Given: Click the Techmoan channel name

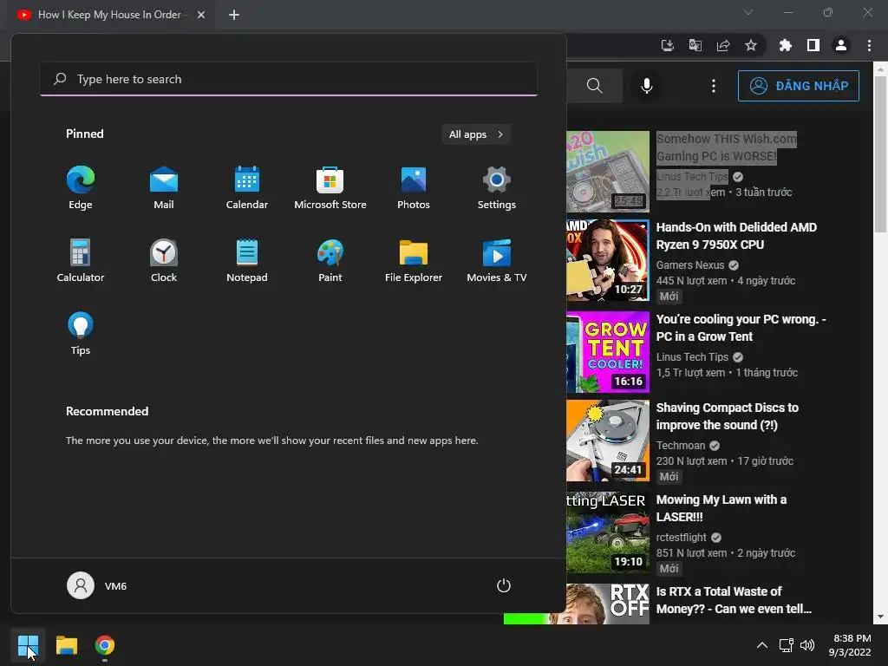Looking at the screenshot, I should click(681, 446).
